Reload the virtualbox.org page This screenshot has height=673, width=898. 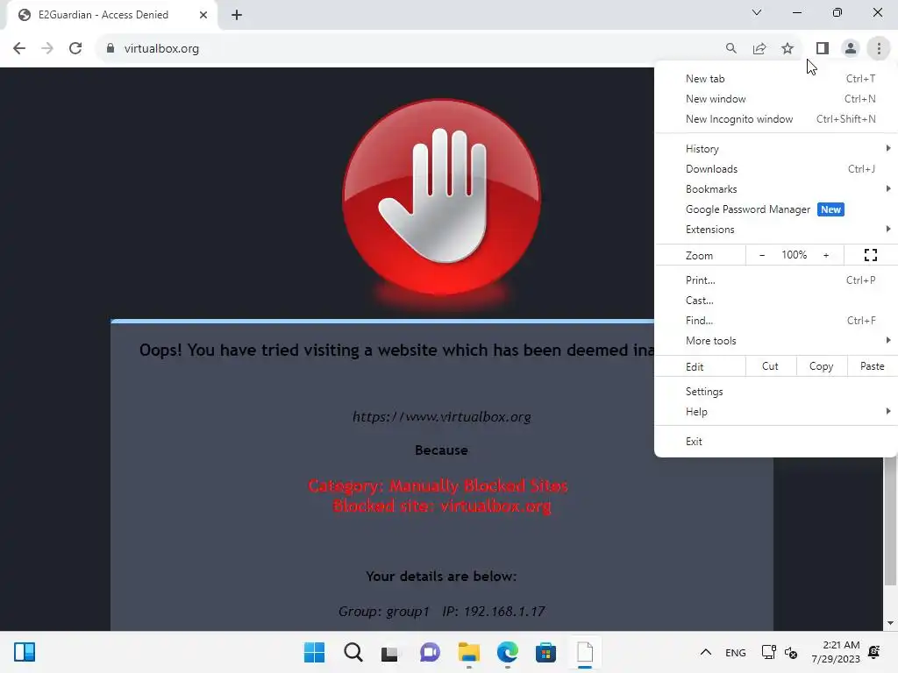[x=75, y=49]
